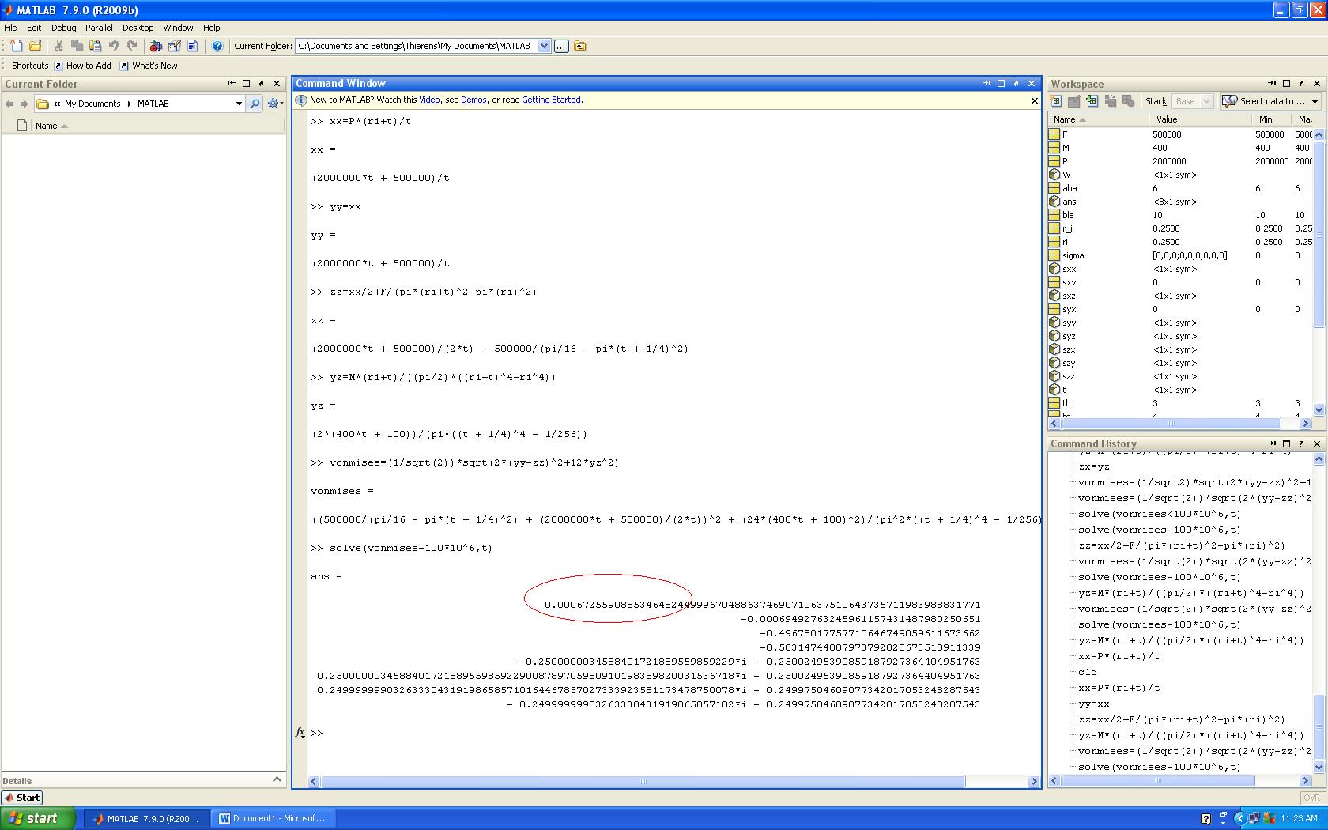Open the Stack Base dropdown
Screen dimensions: 1328x830
(x=1191, y=101)
